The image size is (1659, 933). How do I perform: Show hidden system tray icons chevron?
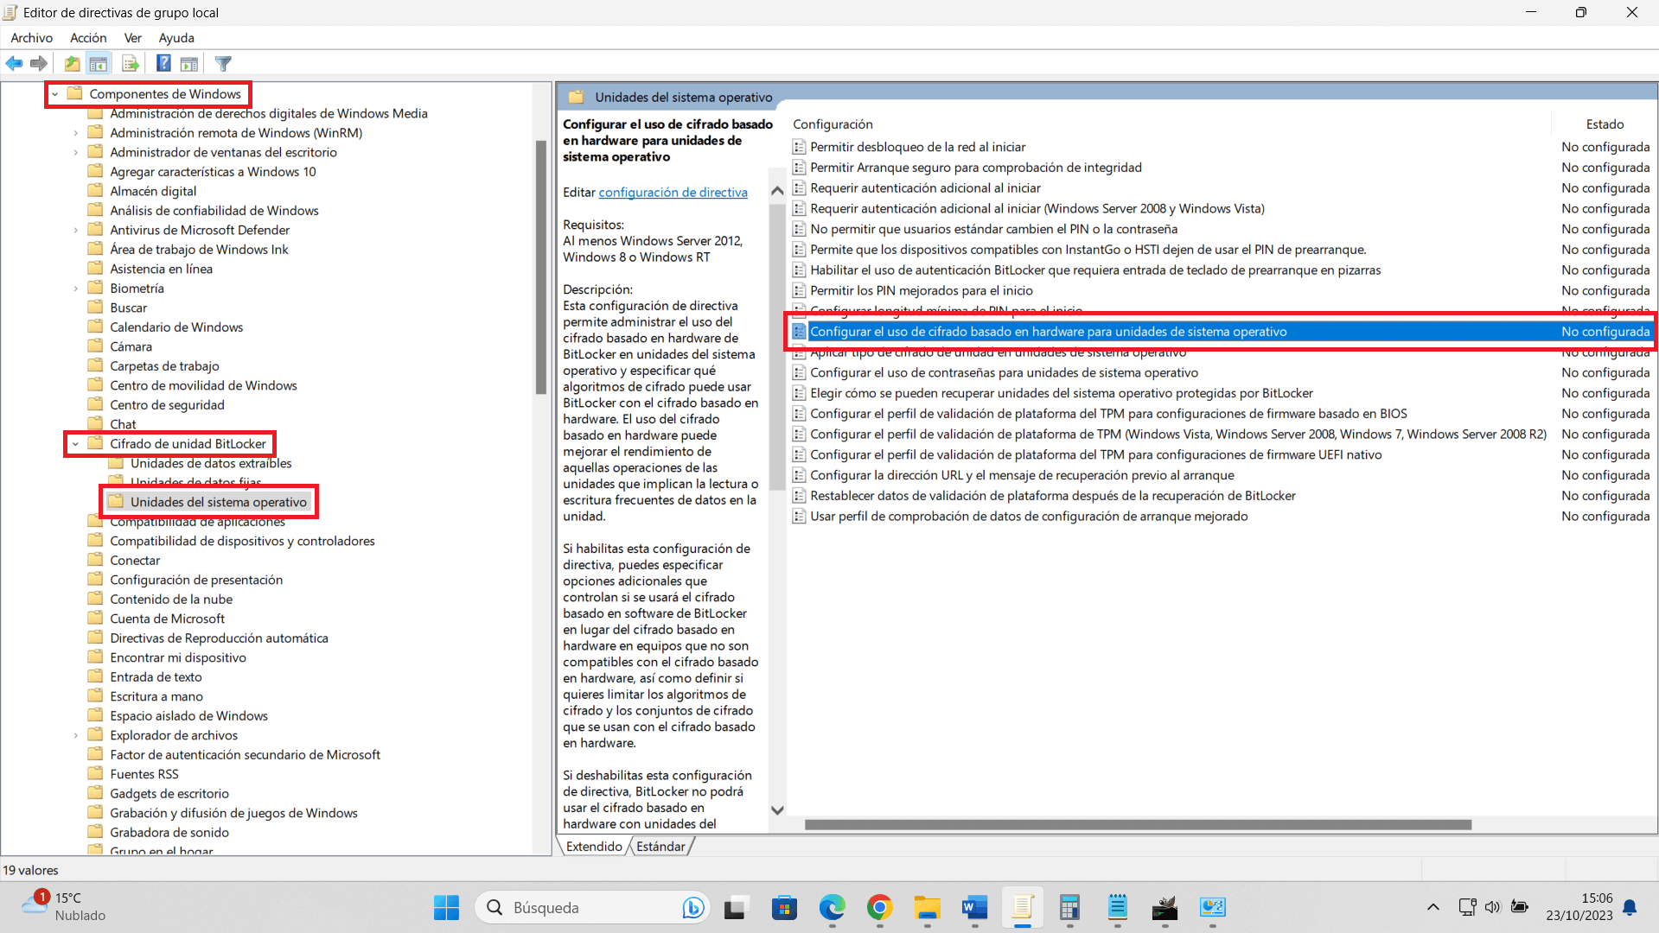coord(1432,907)
